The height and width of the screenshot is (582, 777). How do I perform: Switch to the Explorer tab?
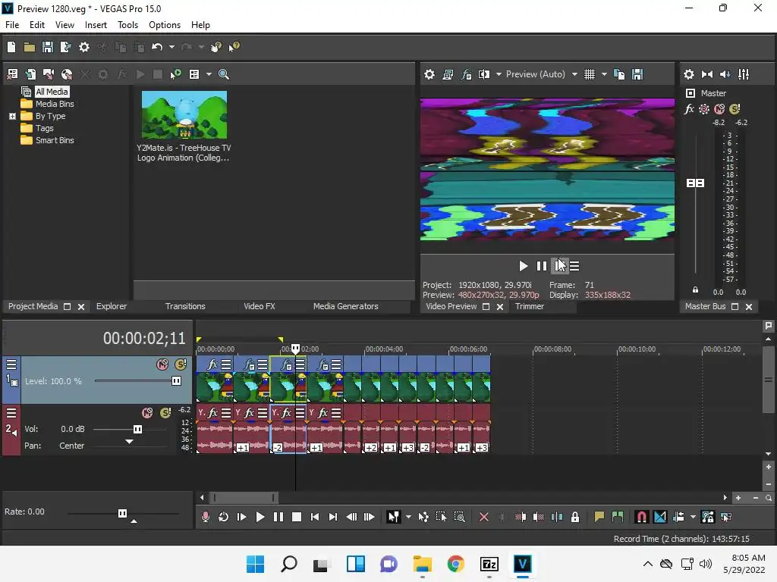[112, 306]
